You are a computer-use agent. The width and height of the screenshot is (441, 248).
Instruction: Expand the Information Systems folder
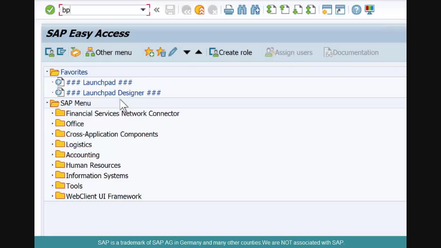pos(53,175)
